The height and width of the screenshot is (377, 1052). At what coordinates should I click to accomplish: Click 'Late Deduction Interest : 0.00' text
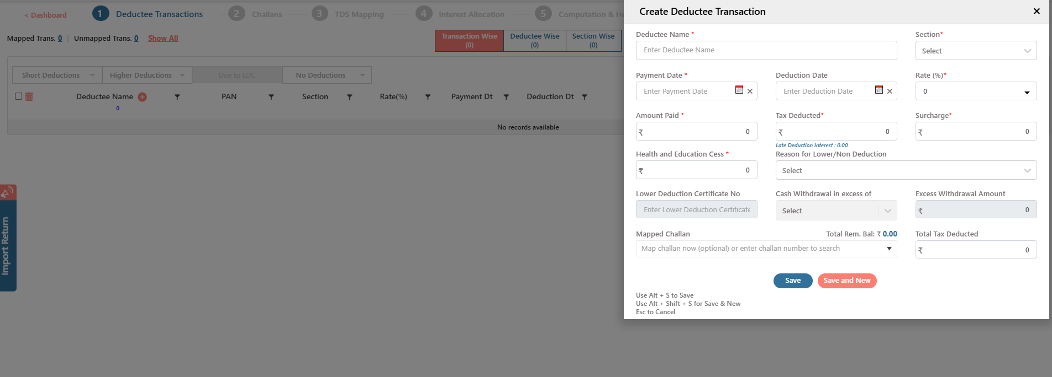(812, 146)
